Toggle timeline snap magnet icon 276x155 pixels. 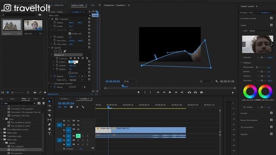(66, 107)
